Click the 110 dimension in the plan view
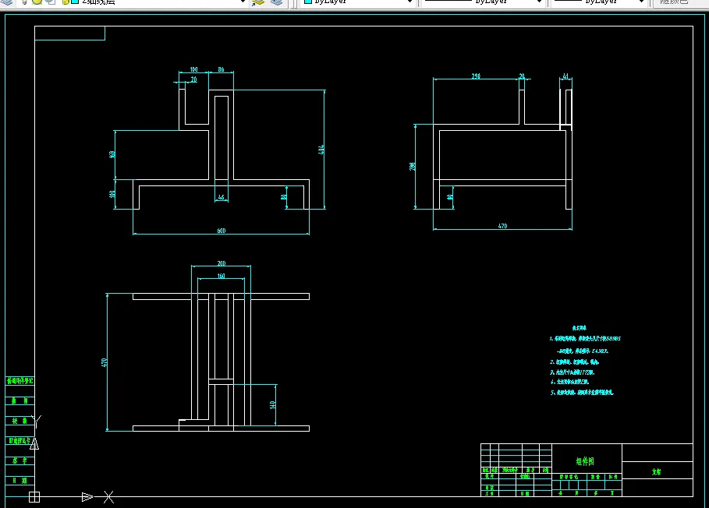Viewport: 709px width, 508px height. 273,404
